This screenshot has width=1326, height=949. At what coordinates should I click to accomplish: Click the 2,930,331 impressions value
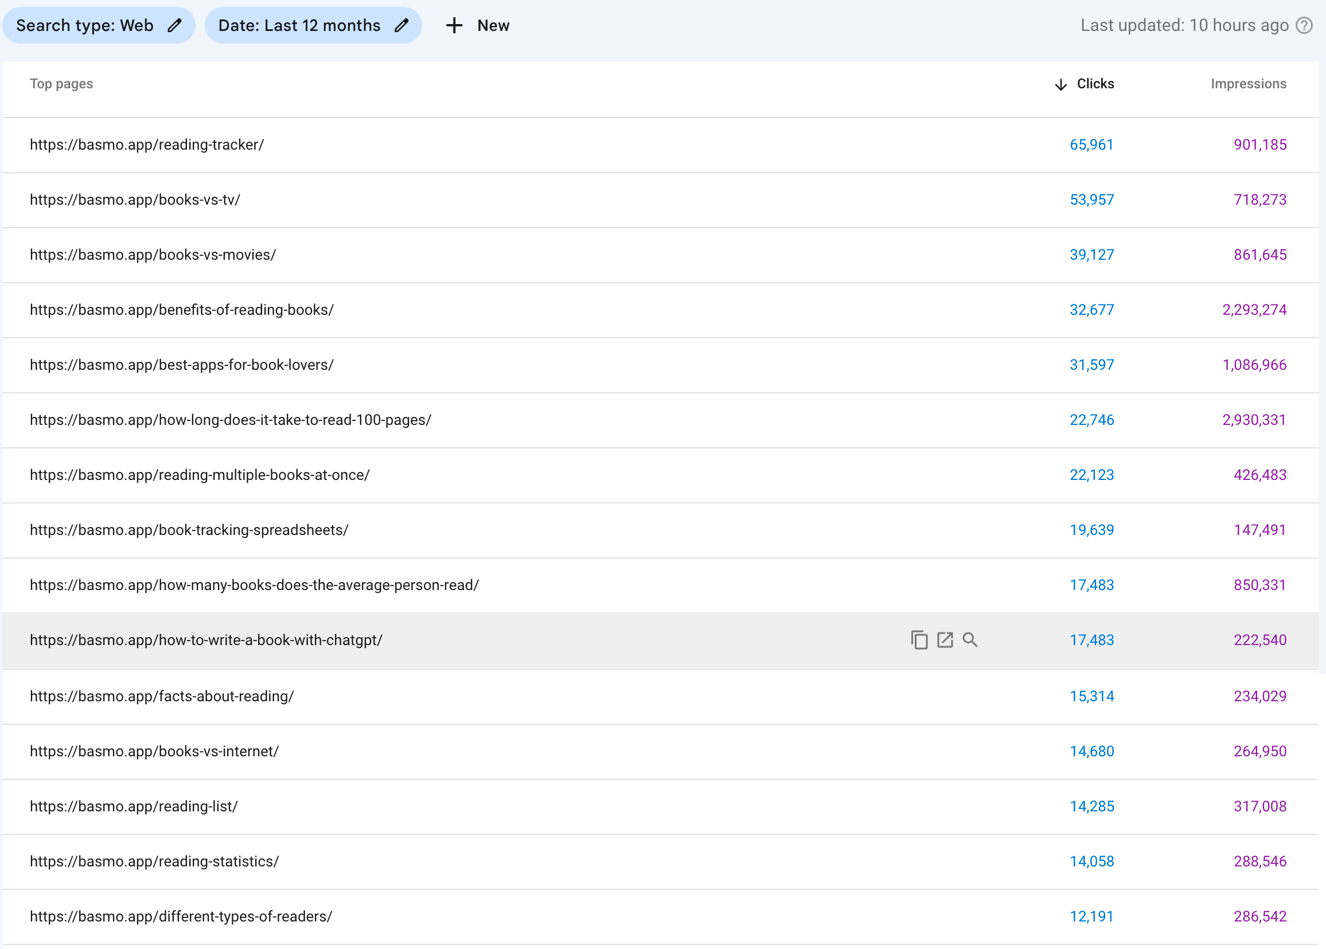click(x=1254, y=420)
